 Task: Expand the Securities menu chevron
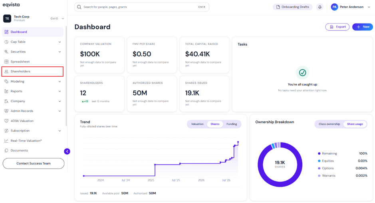[60, 52]
